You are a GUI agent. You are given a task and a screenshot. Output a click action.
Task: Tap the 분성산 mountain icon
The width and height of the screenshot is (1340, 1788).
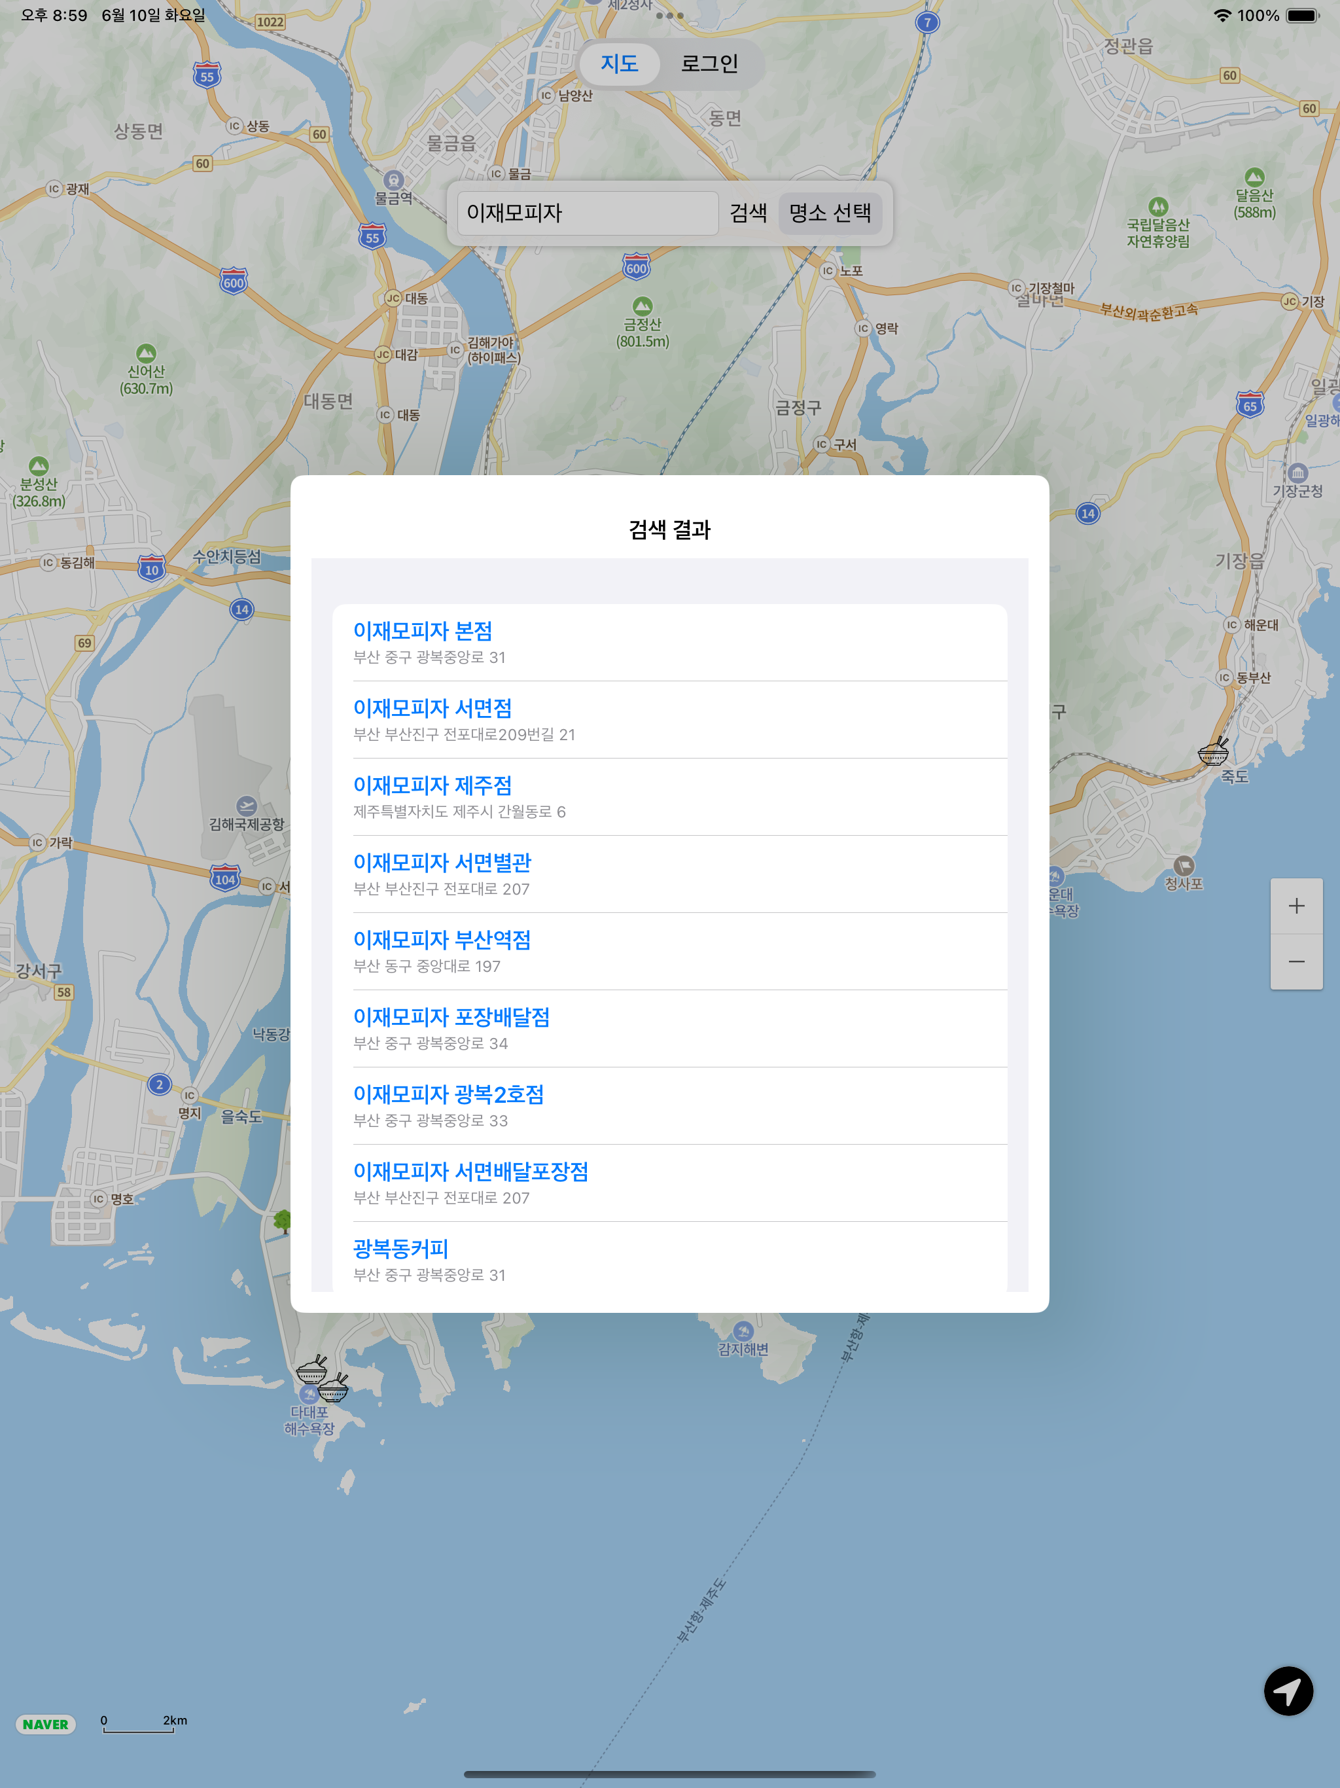[x=39, y=467]
